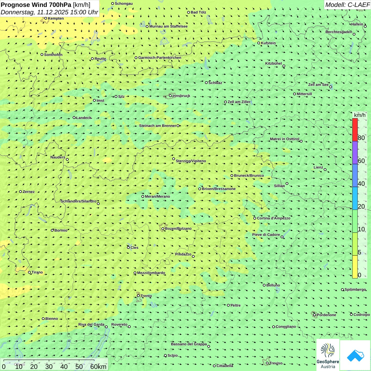The height and width of the screenshot is (371, 371).
Task: Click the 'Modell: C-LAEF' label
Action: point(347,5)
